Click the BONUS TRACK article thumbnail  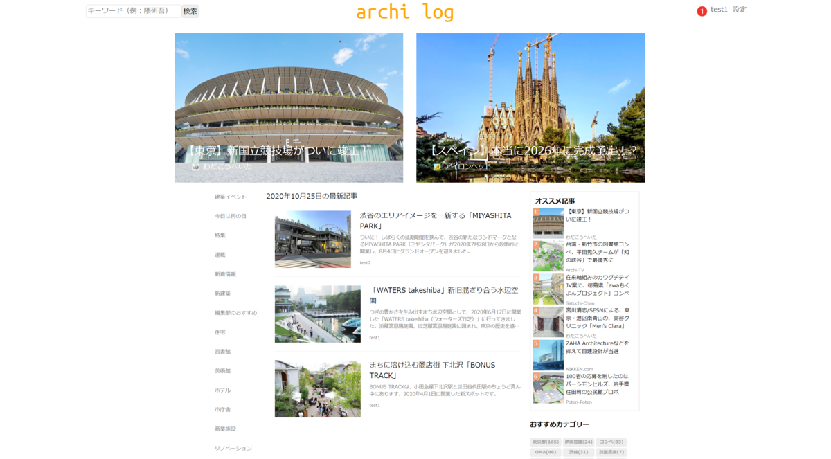pos(318,388)
